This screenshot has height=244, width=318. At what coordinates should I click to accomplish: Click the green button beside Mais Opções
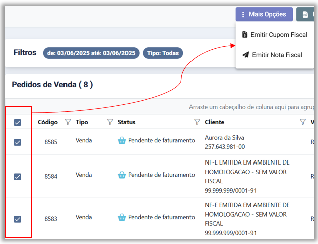305,15
